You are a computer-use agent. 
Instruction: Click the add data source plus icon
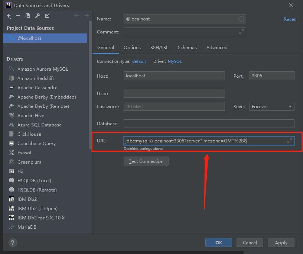coord(9,16)
